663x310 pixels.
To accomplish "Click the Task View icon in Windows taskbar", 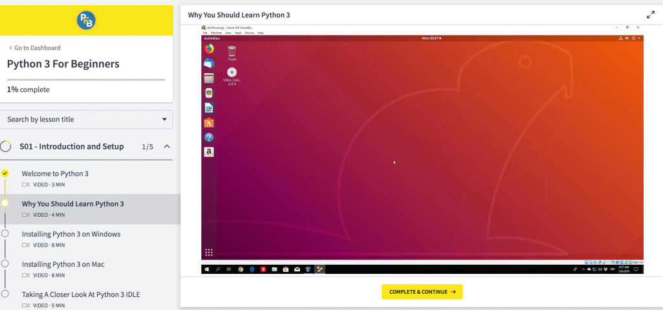I will [x=229, y=269].
